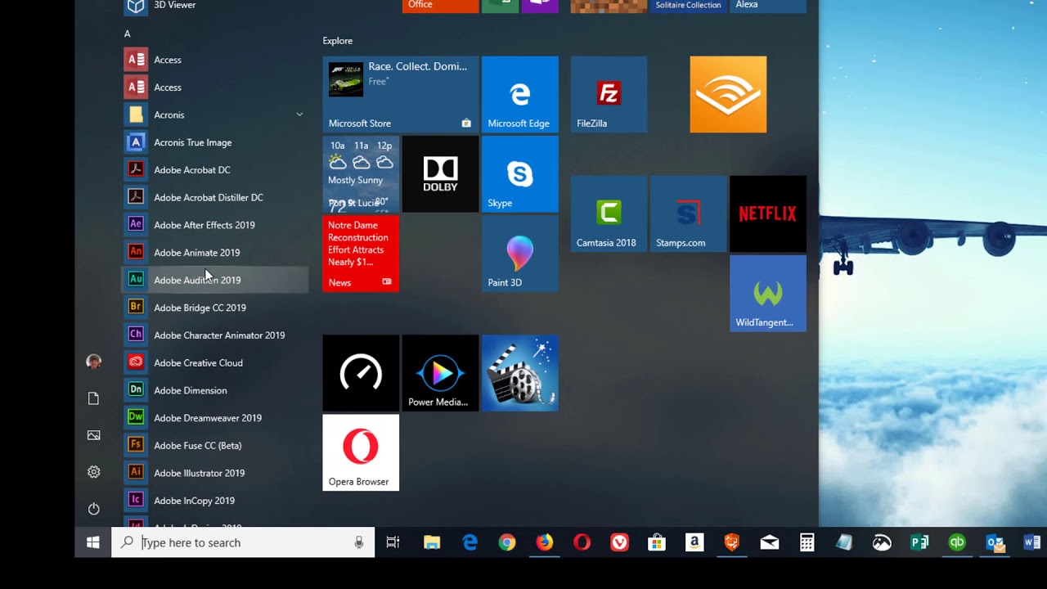Open Task View on the taskbar
This screenshot has height=589, width=1047.
pos(393,542)
